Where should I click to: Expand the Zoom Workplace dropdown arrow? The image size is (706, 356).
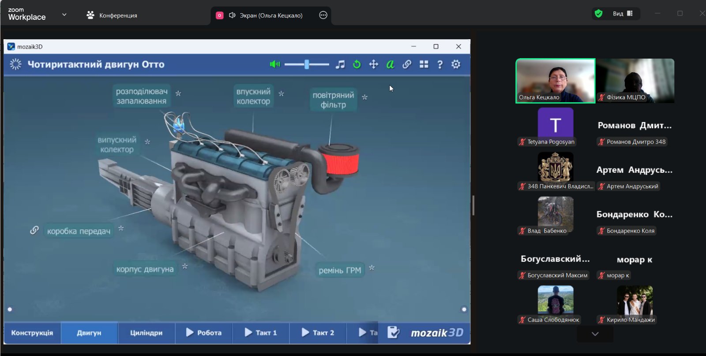[x=64, y=15]
